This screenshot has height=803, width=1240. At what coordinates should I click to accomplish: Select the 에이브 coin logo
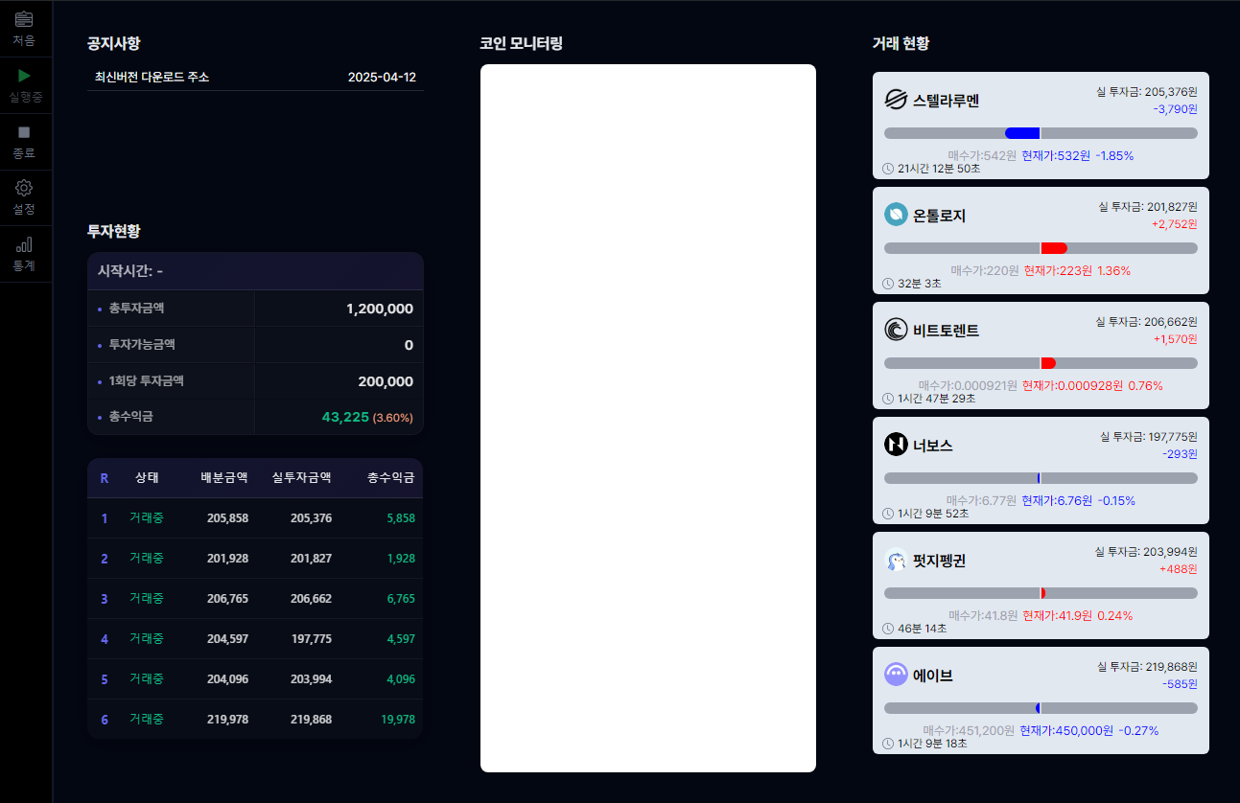click(896, 675)
